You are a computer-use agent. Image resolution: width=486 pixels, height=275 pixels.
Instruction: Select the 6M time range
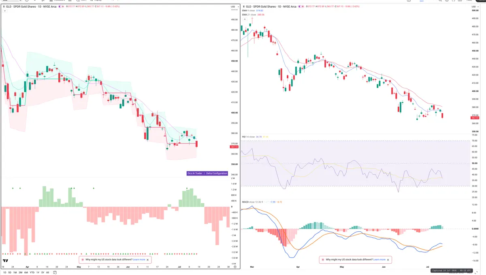coord(26,273)
